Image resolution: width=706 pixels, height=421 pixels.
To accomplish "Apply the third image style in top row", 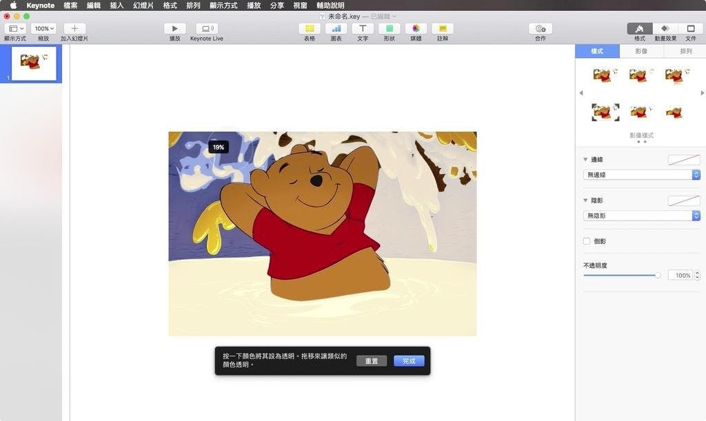I will coord(677,75).
